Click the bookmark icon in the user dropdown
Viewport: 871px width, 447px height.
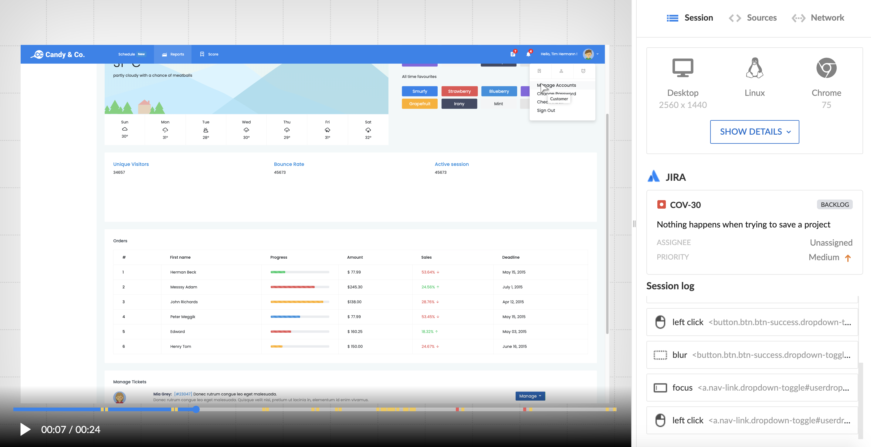click(x=539, y=71)
